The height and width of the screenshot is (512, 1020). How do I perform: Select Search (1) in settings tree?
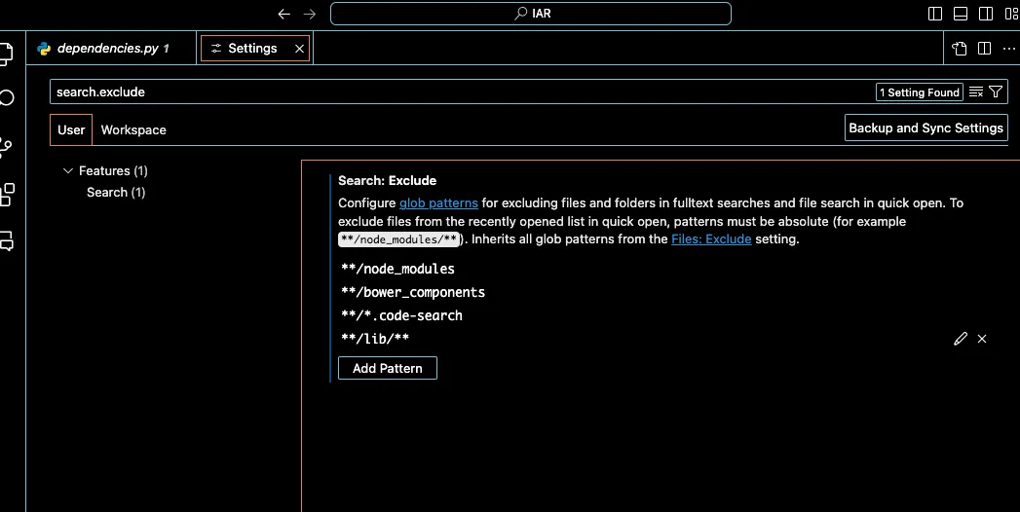[116, 193]
